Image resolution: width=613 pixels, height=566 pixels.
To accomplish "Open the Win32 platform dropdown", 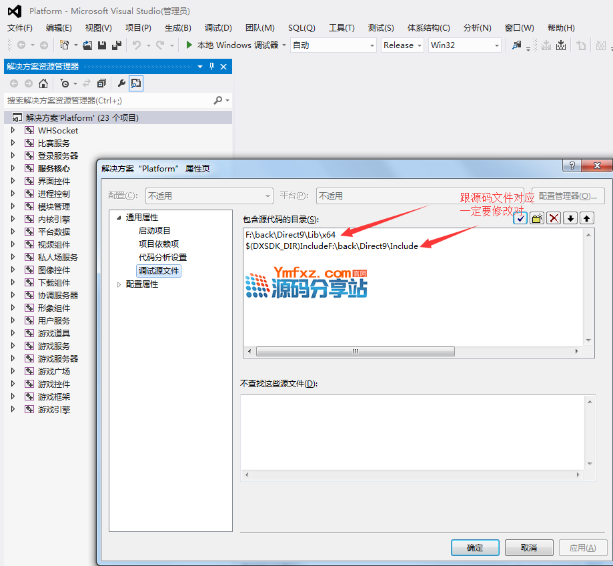I will click(x=464, y=45).
